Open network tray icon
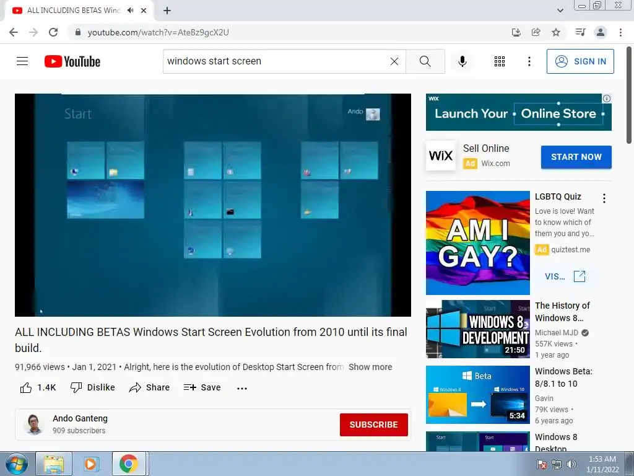 click(x=557, y=464)
